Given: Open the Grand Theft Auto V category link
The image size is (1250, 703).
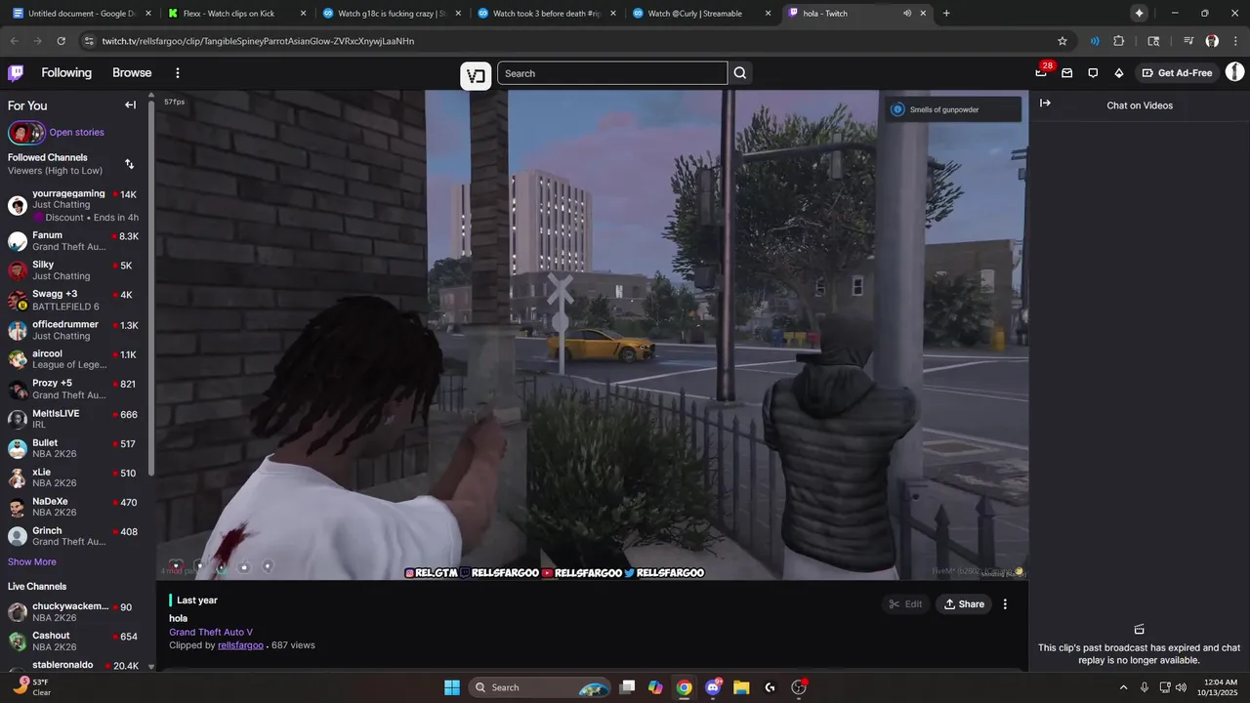Looking at the screenshot, I should coord(211,632).
